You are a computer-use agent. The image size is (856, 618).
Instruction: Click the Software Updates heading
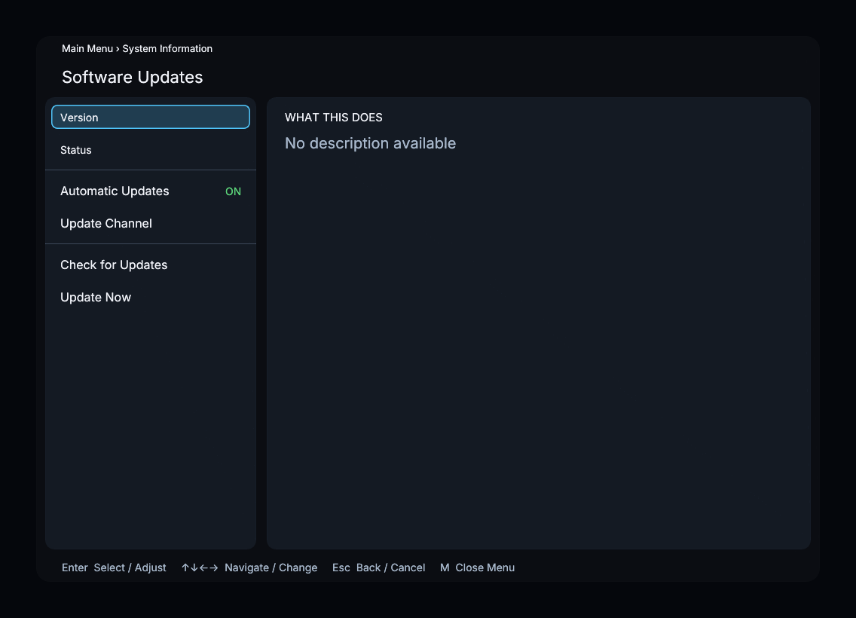click(132, 77)
